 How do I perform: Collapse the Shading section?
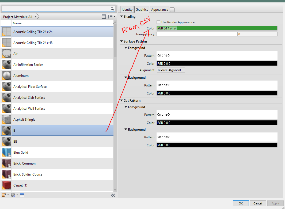pos(122,16)
